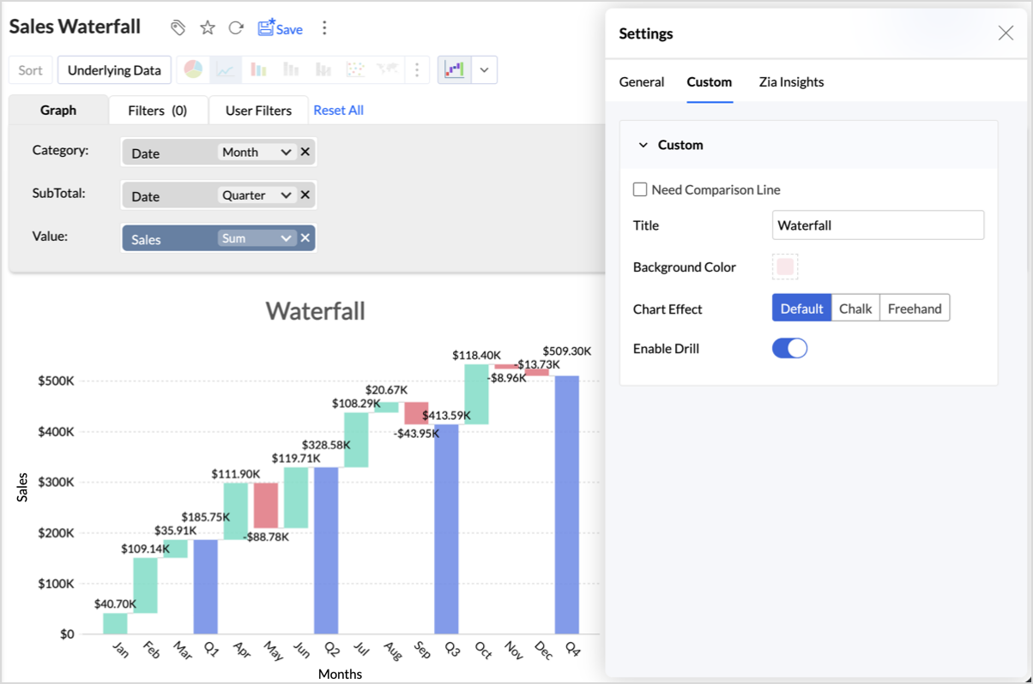This screenshot has height=684, width=1033.
Task: Click the Reset All link
Action: tap(338, 111)
